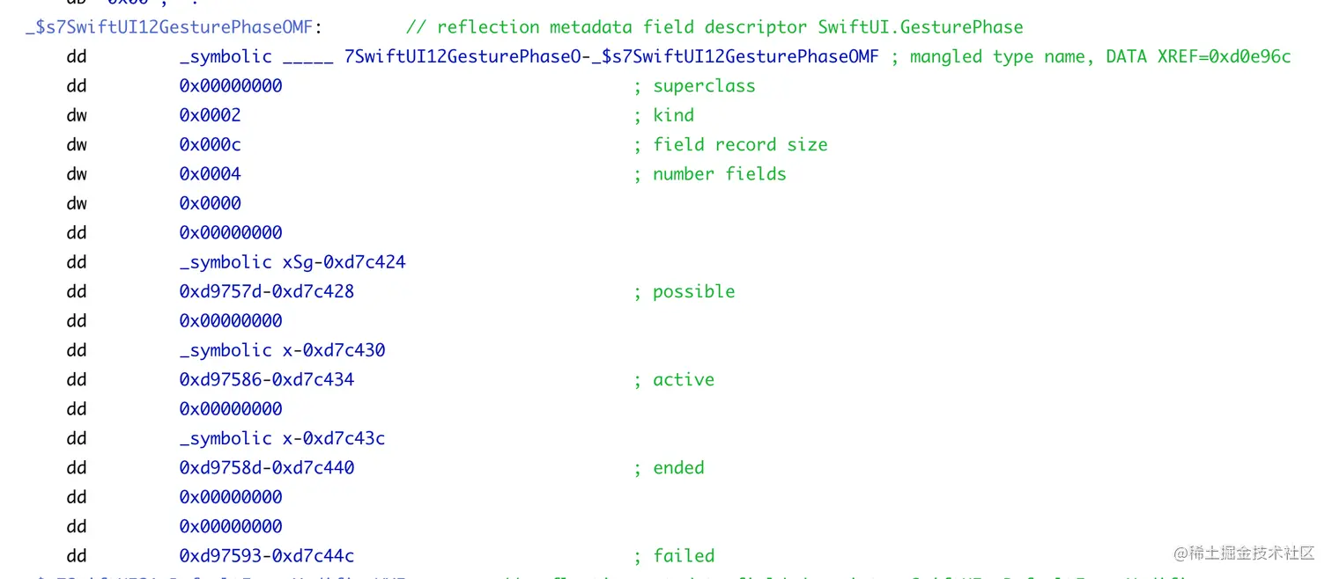Click the field record size value 0x000c

pyautogui.click(x=210, y=144)
